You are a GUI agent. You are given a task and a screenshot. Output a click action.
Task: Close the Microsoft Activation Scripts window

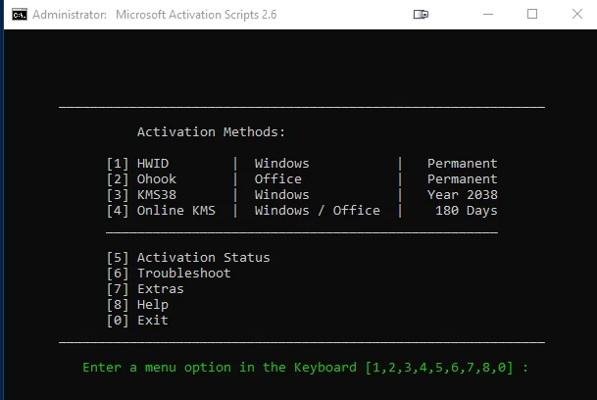[577, 14]
